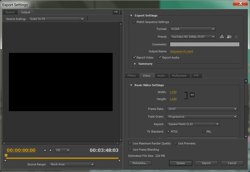Click the Comments text field
250x172 pixels.
(205, 44)
